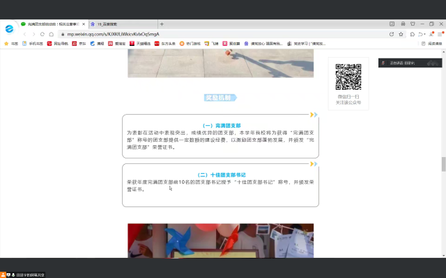Image resolution: width=446 pixels, height=278 pixels.
Task: Open the 东方头条 bookmark
Action: (164, 43)
